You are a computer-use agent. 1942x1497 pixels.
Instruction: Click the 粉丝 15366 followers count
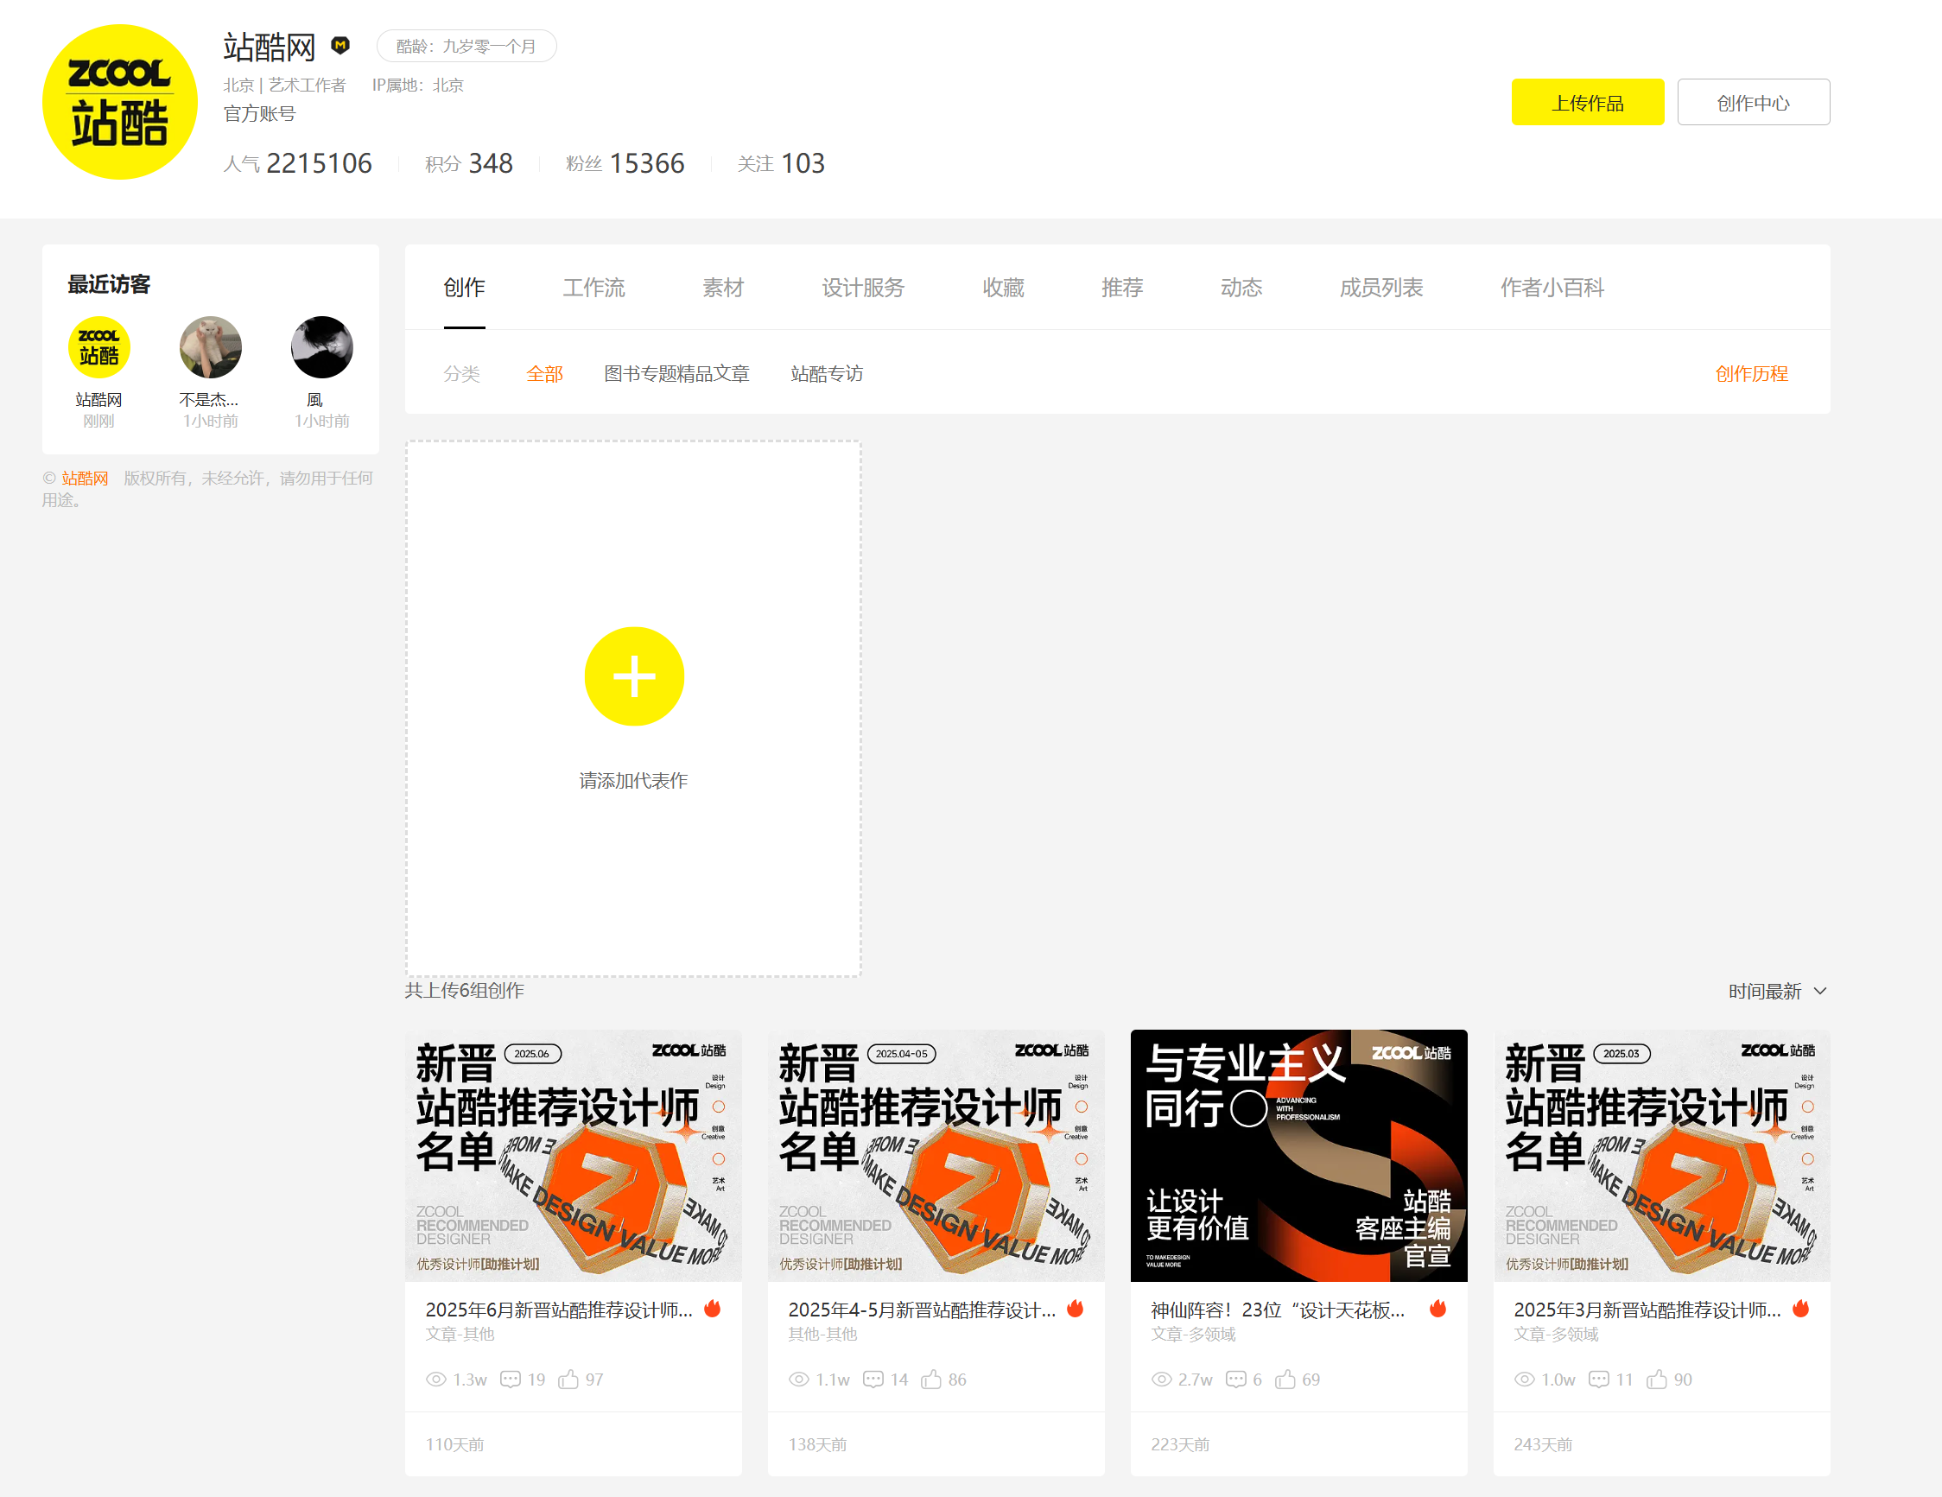click(x=625, y=163)
